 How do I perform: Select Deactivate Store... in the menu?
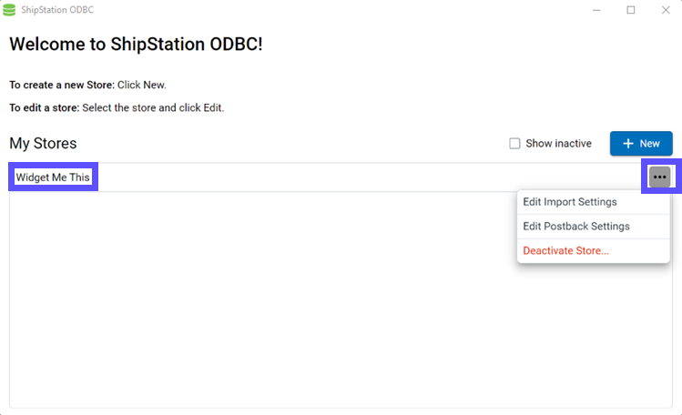click(594, 251)
